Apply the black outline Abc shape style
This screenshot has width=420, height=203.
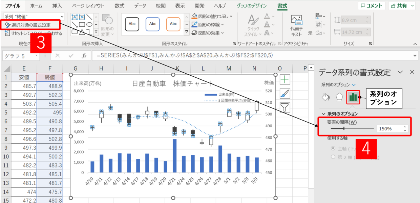132,24
